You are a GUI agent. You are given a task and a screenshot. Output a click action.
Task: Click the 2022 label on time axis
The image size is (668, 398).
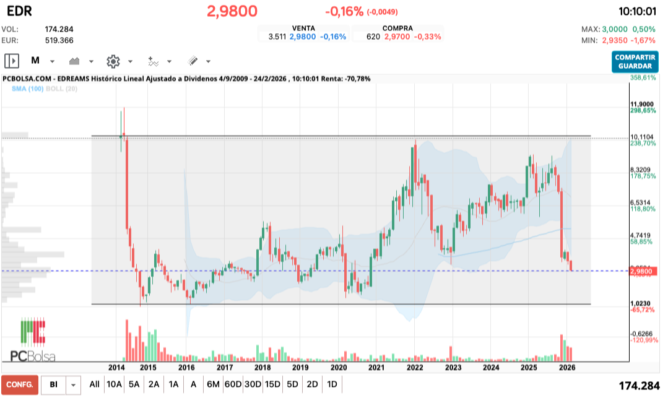pyautogui.click(x=415, y=367)
